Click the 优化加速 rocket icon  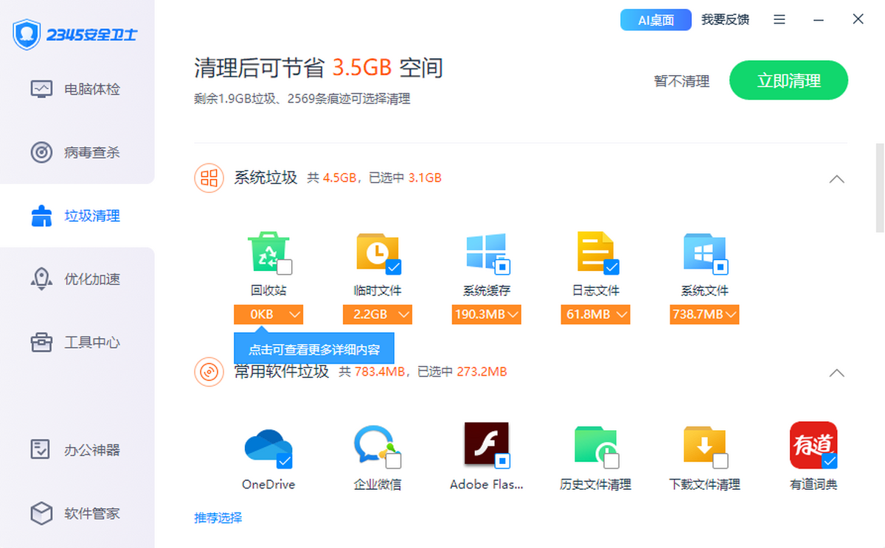coord(41,279)
